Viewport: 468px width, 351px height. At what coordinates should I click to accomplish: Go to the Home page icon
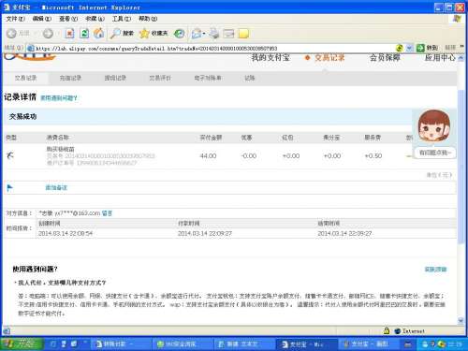point(99,34)
